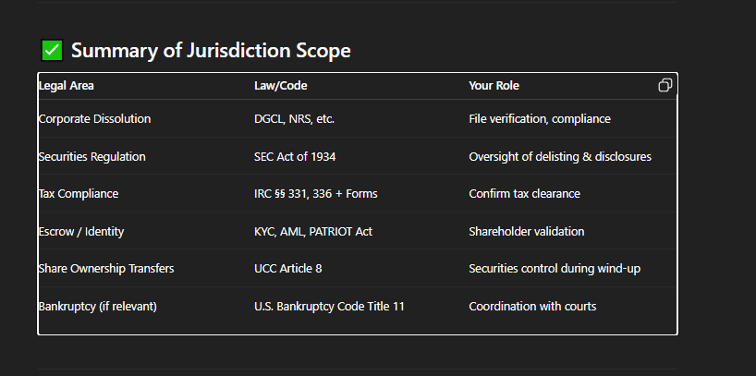Click the copy table icon

coord(665,85)
